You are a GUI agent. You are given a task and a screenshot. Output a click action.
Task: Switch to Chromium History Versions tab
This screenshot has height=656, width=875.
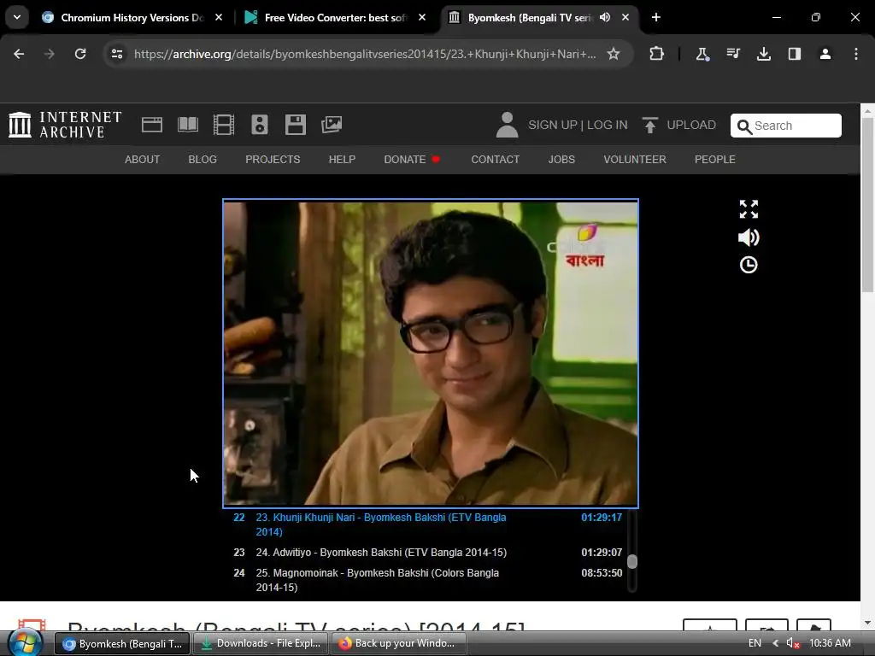[x=132, y=17]
